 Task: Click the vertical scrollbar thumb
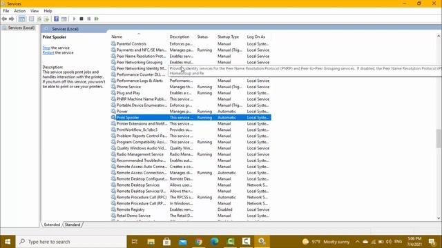439,138
